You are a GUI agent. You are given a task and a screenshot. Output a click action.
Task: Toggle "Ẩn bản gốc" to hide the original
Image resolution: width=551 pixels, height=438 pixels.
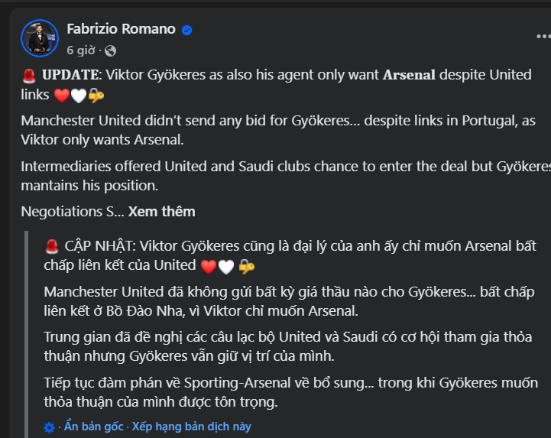(x=94, y=427)
